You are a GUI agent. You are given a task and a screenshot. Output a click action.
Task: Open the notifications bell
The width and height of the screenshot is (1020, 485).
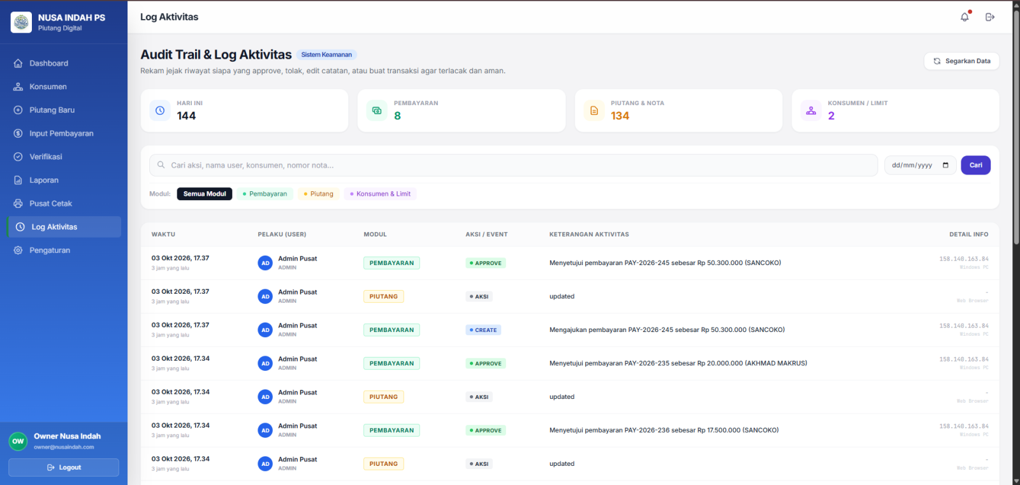(965, 17)
